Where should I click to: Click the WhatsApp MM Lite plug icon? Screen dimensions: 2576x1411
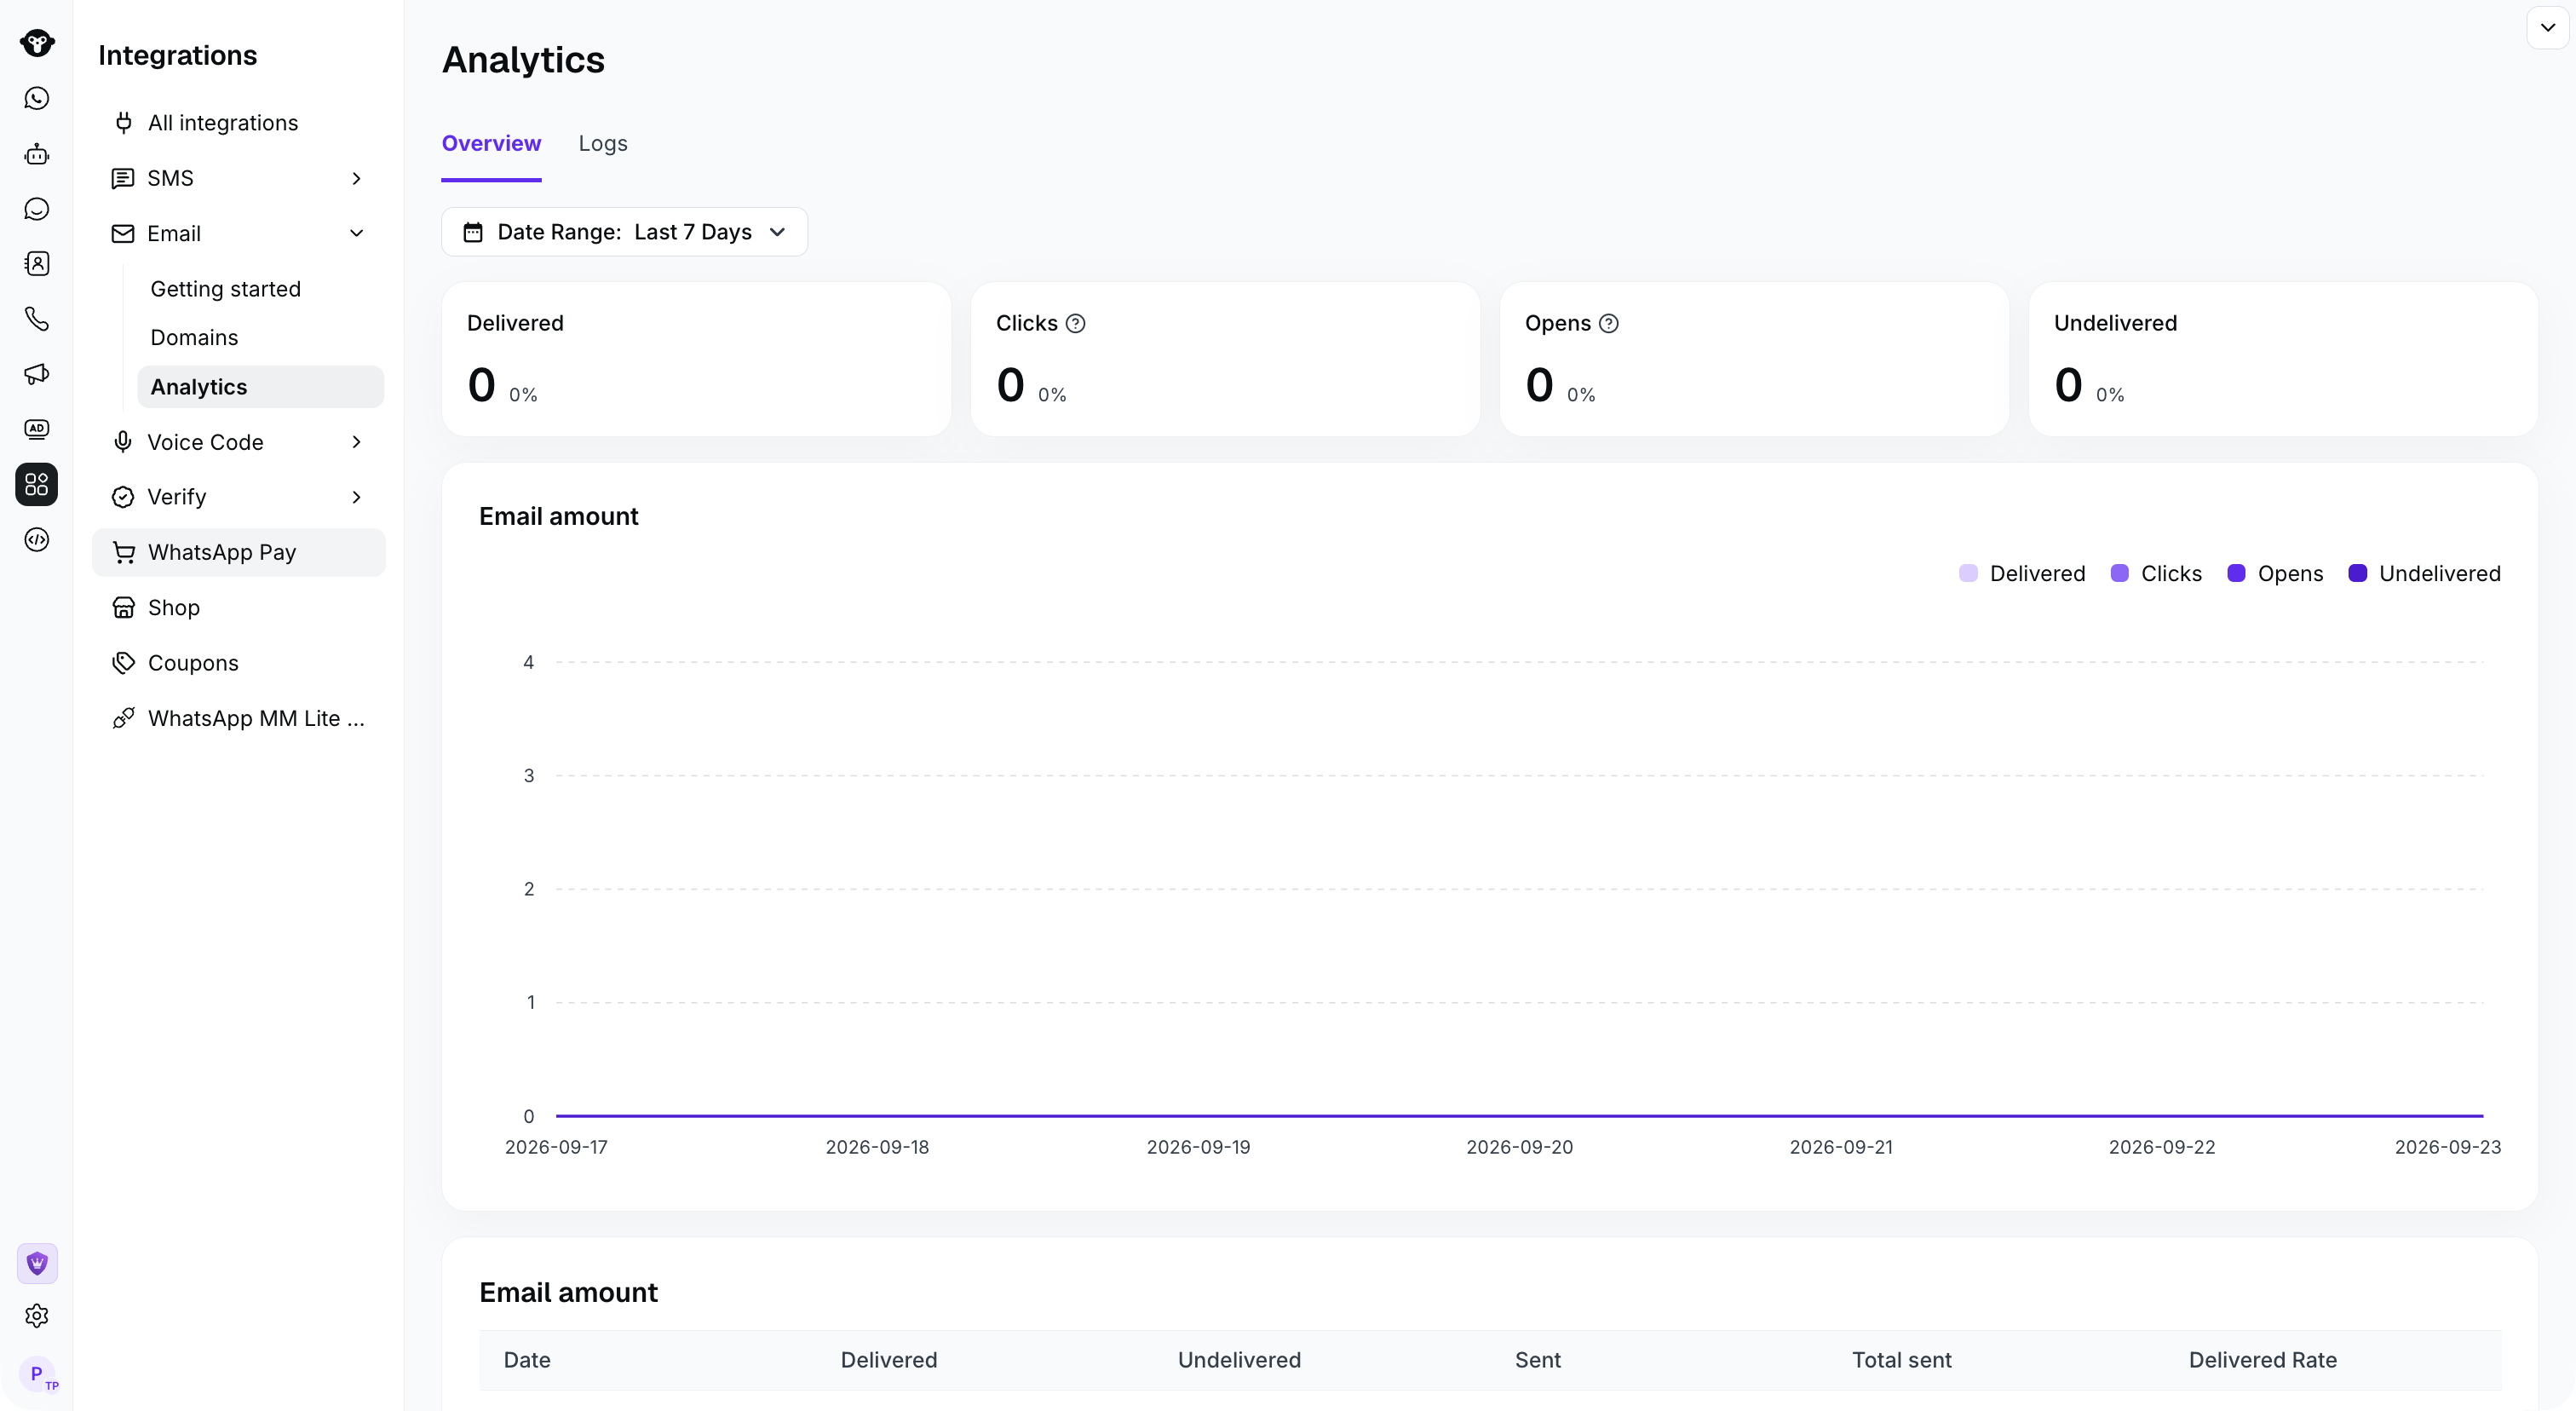[124, 718]
